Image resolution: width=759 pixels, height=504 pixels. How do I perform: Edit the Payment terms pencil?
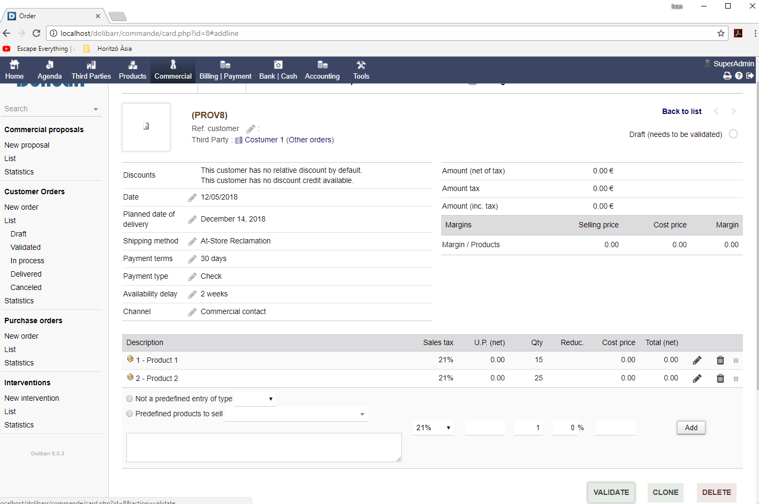192,259
